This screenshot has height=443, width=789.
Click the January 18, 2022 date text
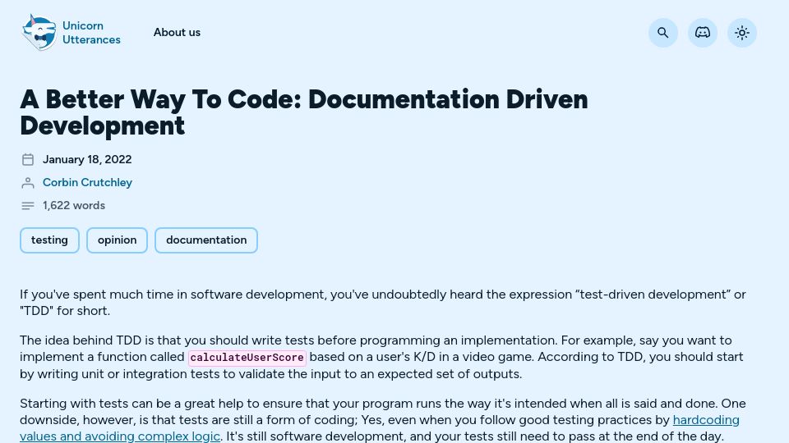[87, 159]
